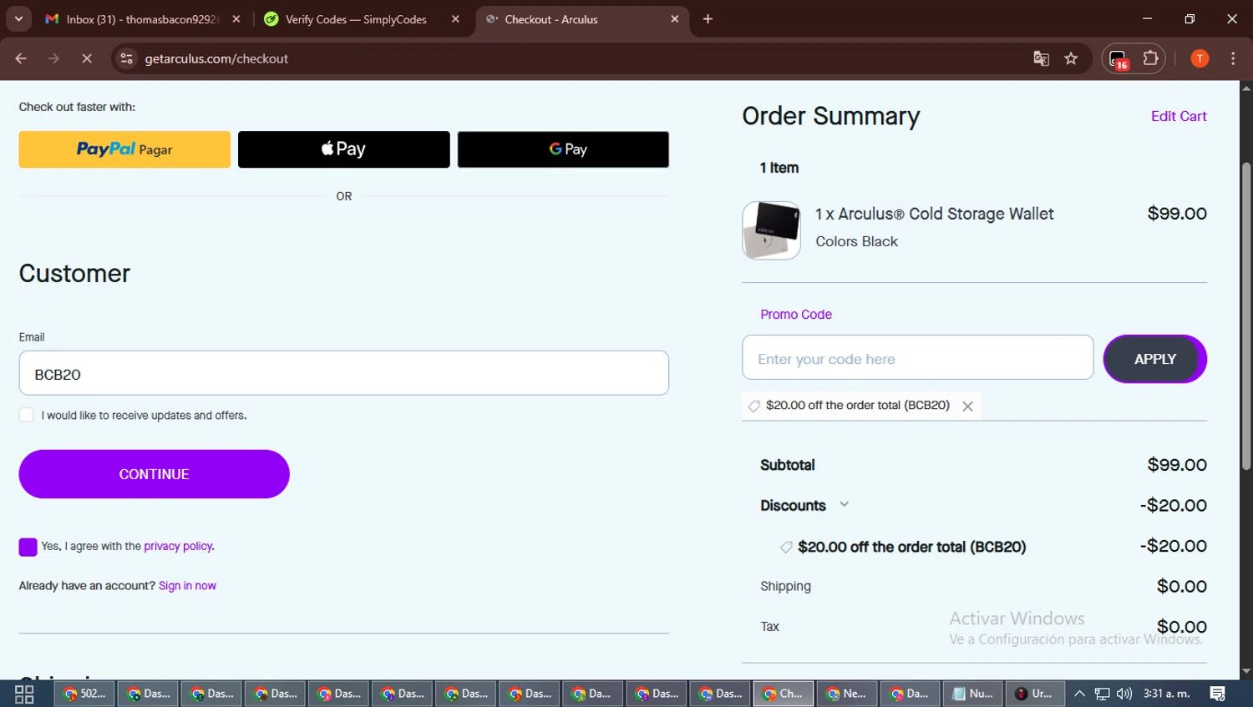Viewport: 1253px width, 707px height.
Task: Open the privacy policy link
Action: [178, 546]
